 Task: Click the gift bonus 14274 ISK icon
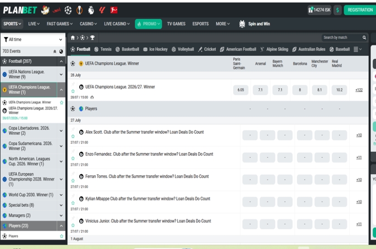pyautogui.click(x=320, y=10)
